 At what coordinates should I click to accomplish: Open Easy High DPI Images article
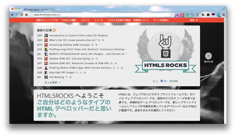click(62, 72)
